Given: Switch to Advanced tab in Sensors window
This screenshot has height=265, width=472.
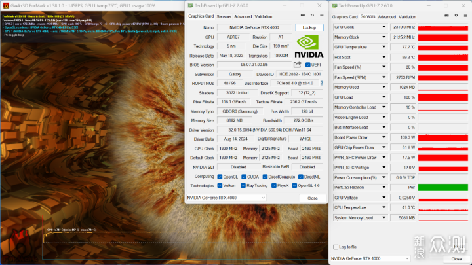Looking at the screenshot, I should [x=387, y=17].
